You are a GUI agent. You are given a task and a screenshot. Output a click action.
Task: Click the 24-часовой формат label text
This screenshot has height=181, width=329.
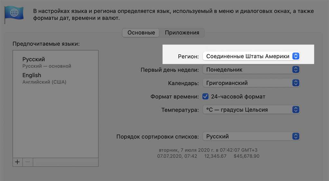pyautogui.click(x=238, y=96)
